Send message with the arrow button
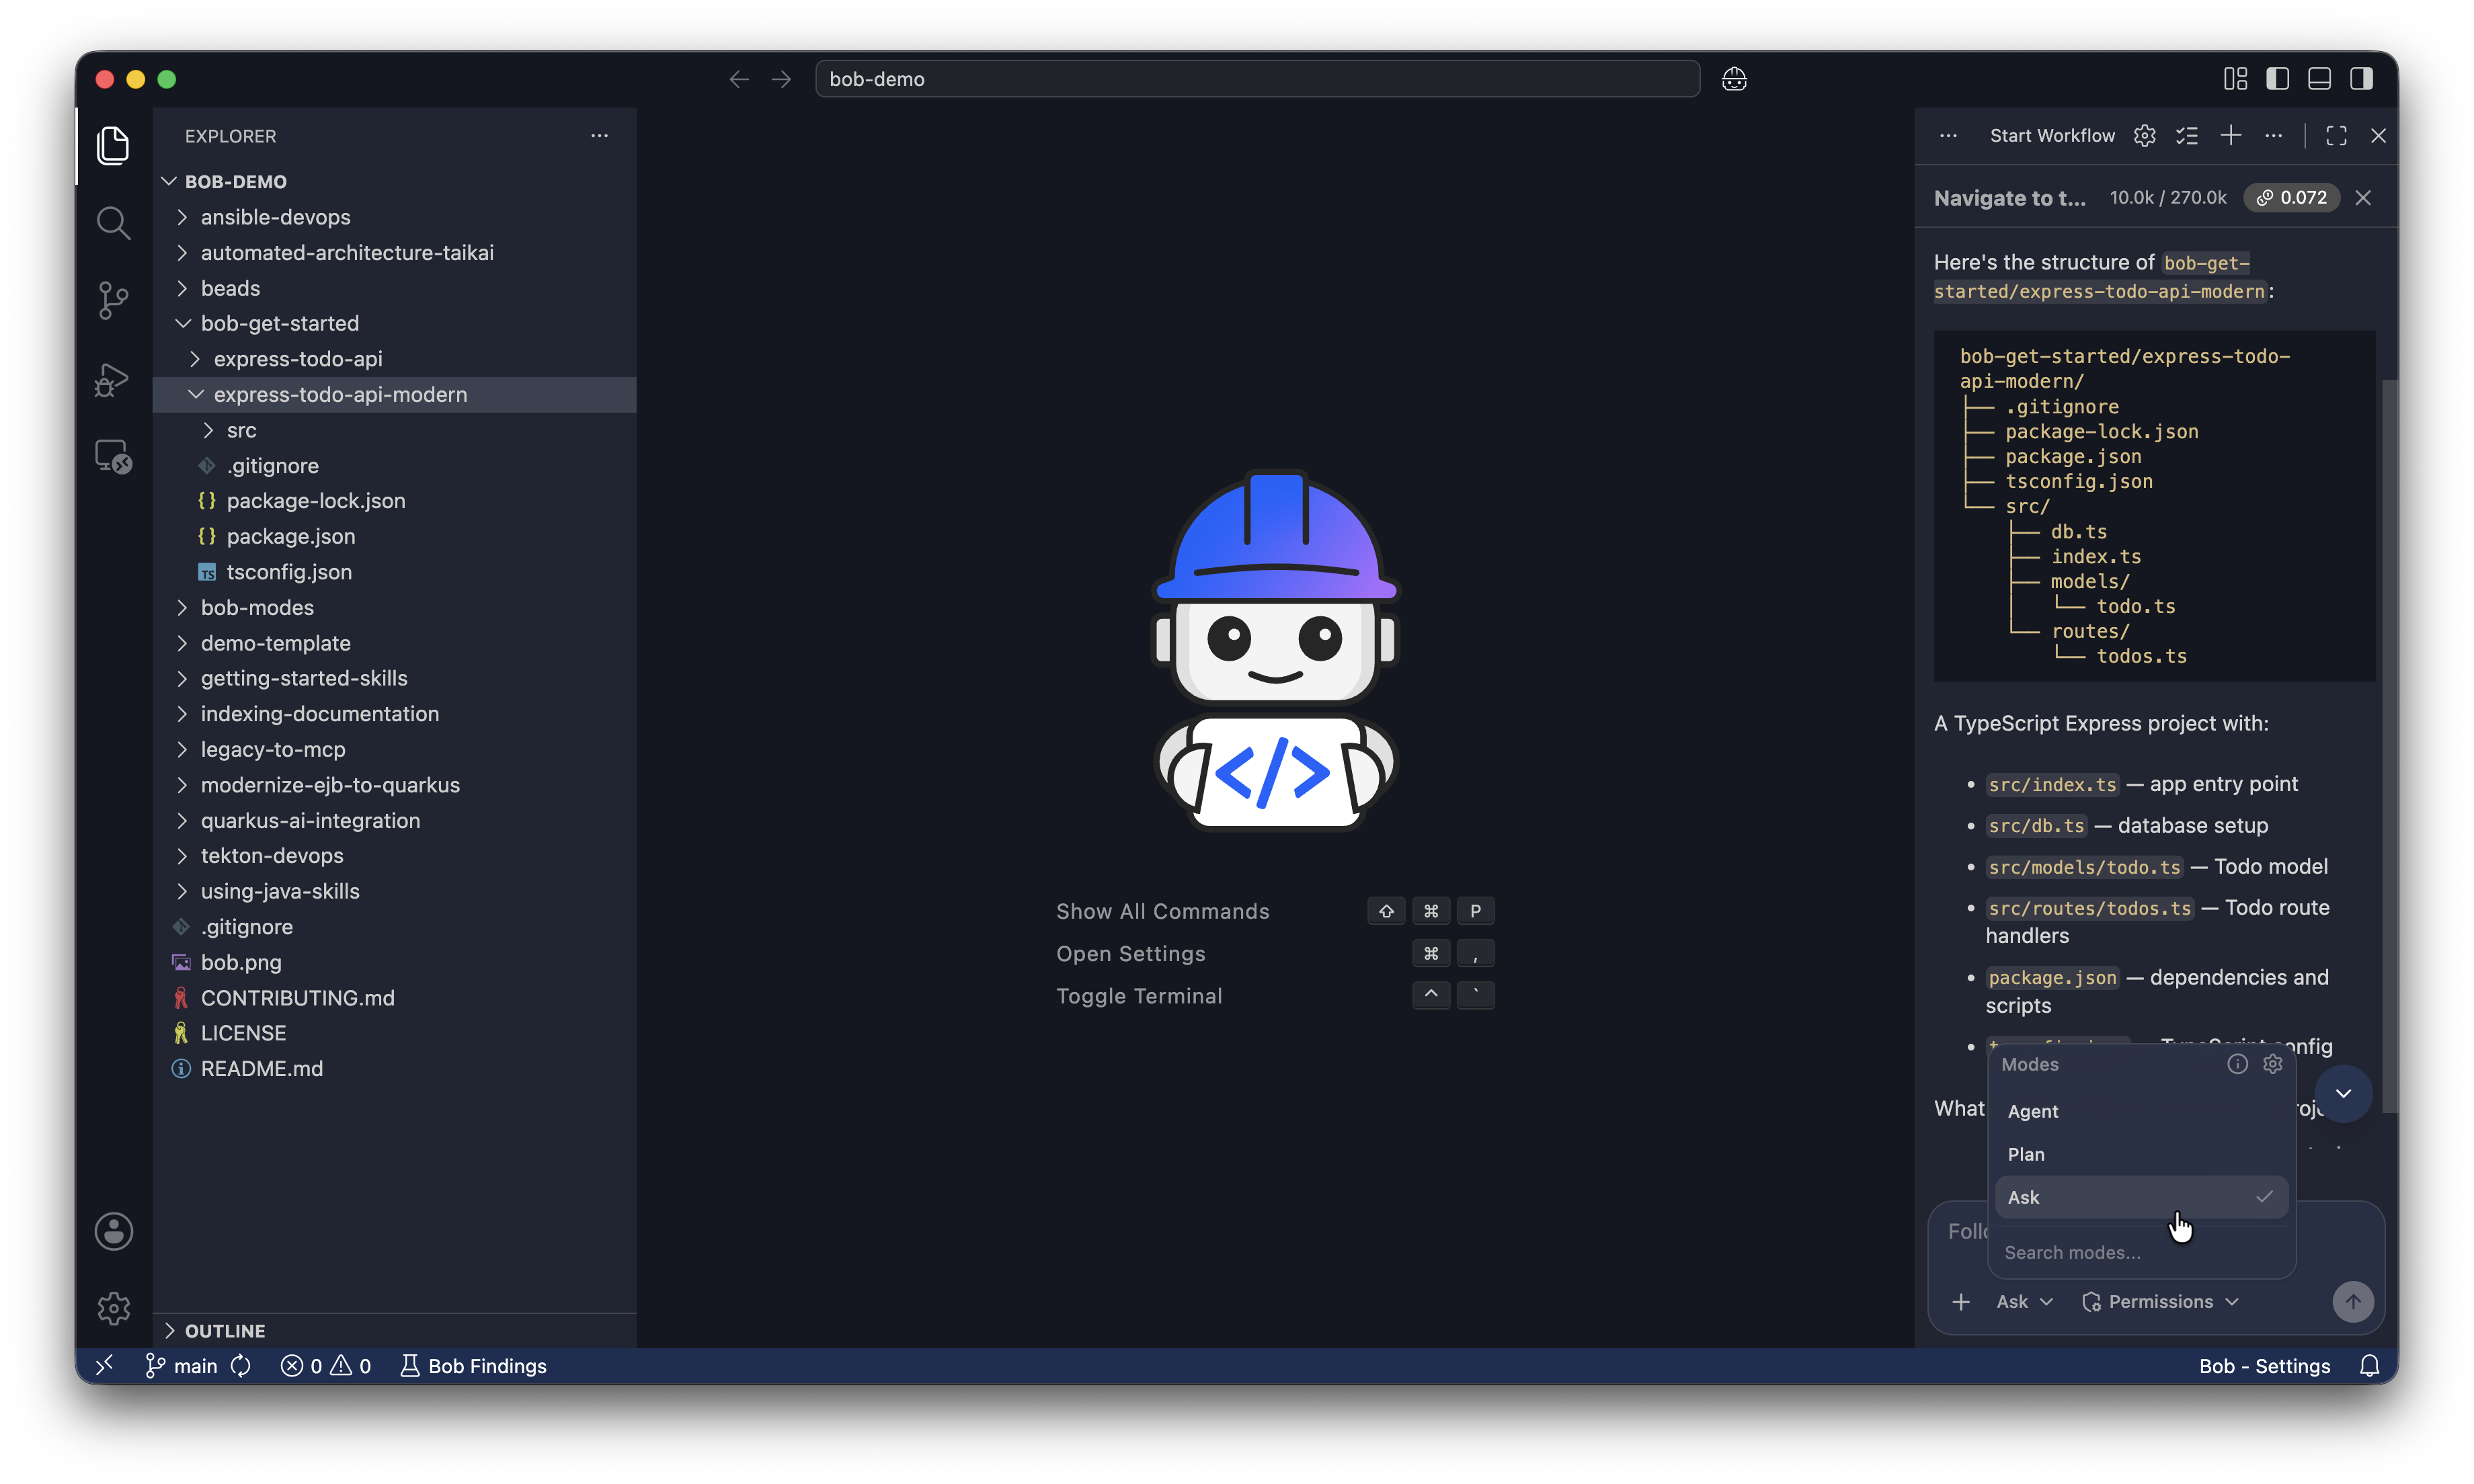 coord(2352,1301)
